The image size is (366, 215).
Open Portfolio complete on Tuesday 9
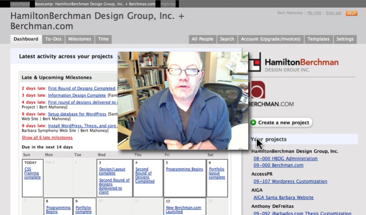pos(83,209)
